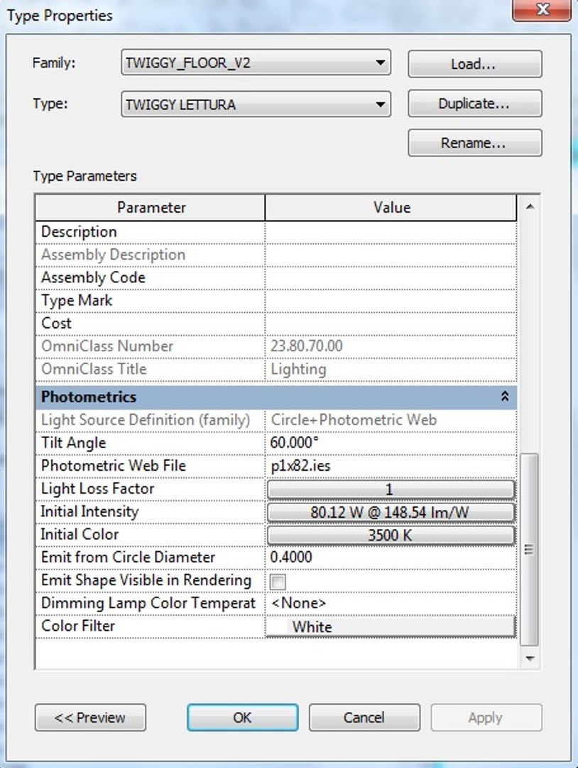578x768 pixels.
Task: Click the Tilt Angle parameter label
Action: pyautogui.click(x=73, y=442)
